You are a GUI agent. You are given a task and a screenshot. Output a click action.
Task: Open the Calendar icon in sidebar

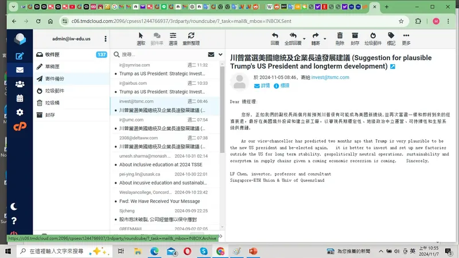point(20,98)
